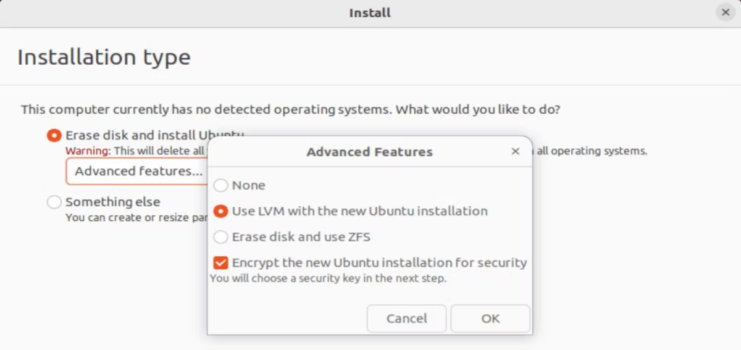This screenshot has height=350, width=741.
Task: Click the security key hint text
Action: click(x=328, y=278)
